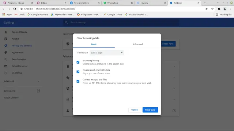
Task: Open the Reading list
Action: 223,15
